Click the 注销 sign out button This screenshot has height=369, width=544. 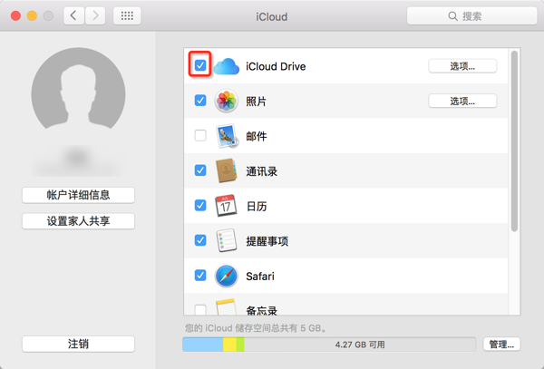(78, 344)
